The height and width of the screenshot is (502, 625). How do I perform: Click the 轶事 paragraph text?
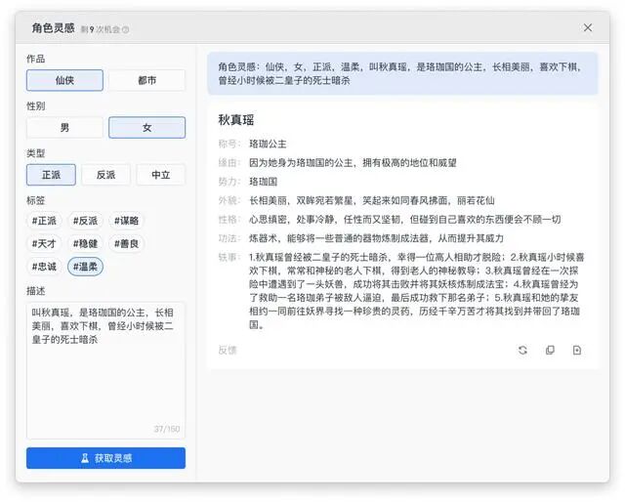tap(417, 291)
